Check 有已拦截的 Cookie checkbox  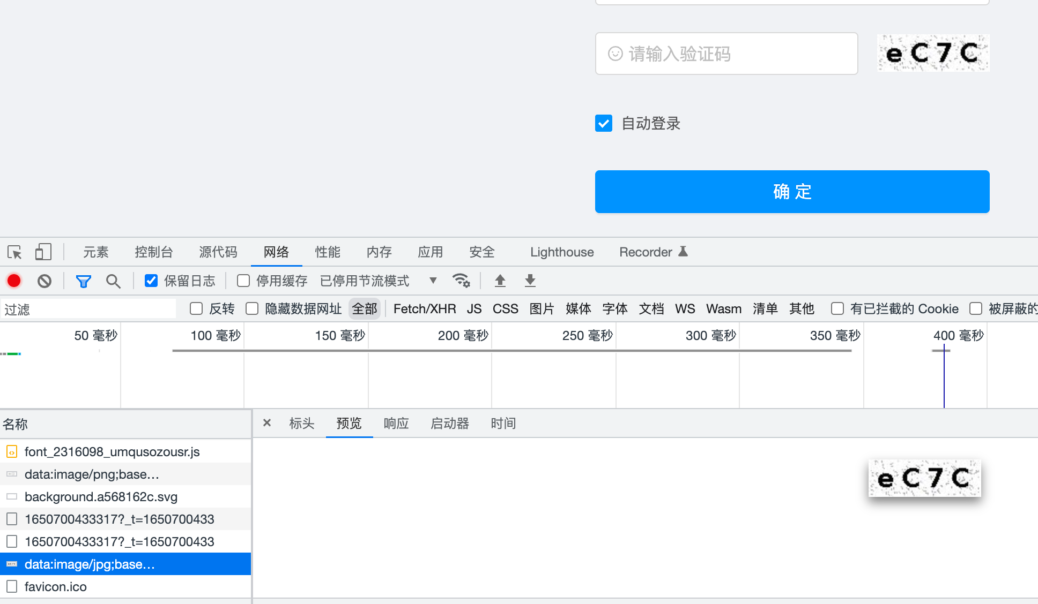tap(837, 308)
